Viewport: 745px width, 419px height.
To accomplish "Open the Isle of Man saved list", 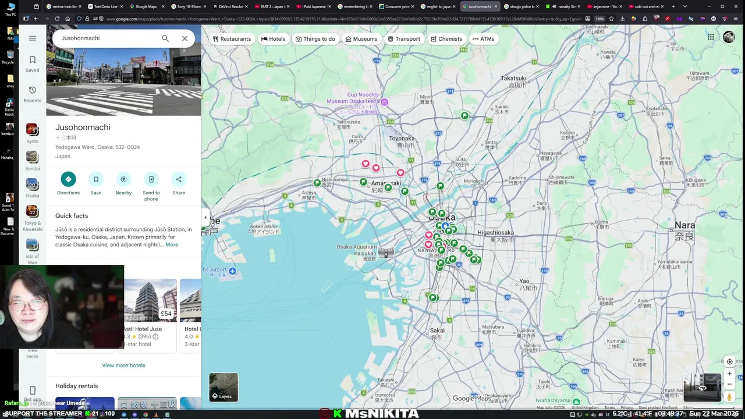I will pos(33,252).
